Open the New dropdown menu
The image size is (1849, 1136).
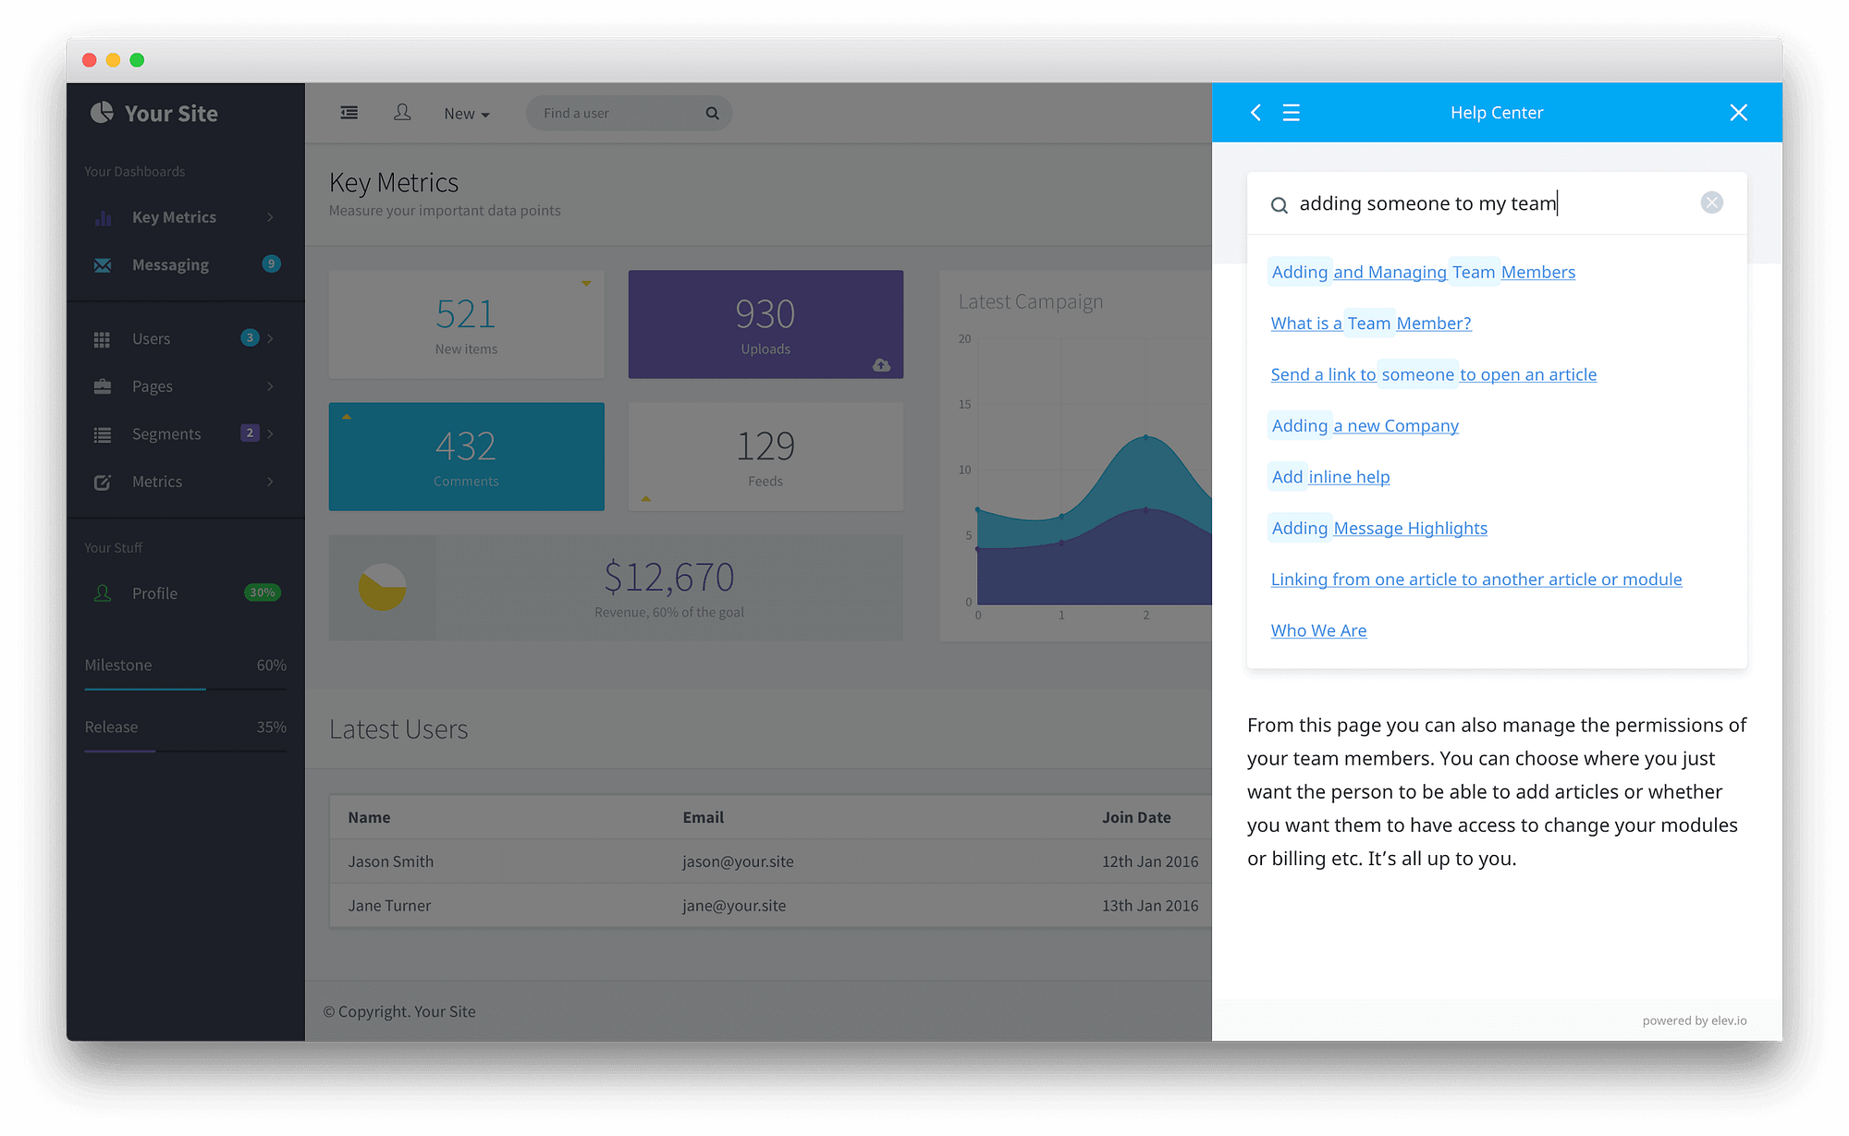click(466, 114)
